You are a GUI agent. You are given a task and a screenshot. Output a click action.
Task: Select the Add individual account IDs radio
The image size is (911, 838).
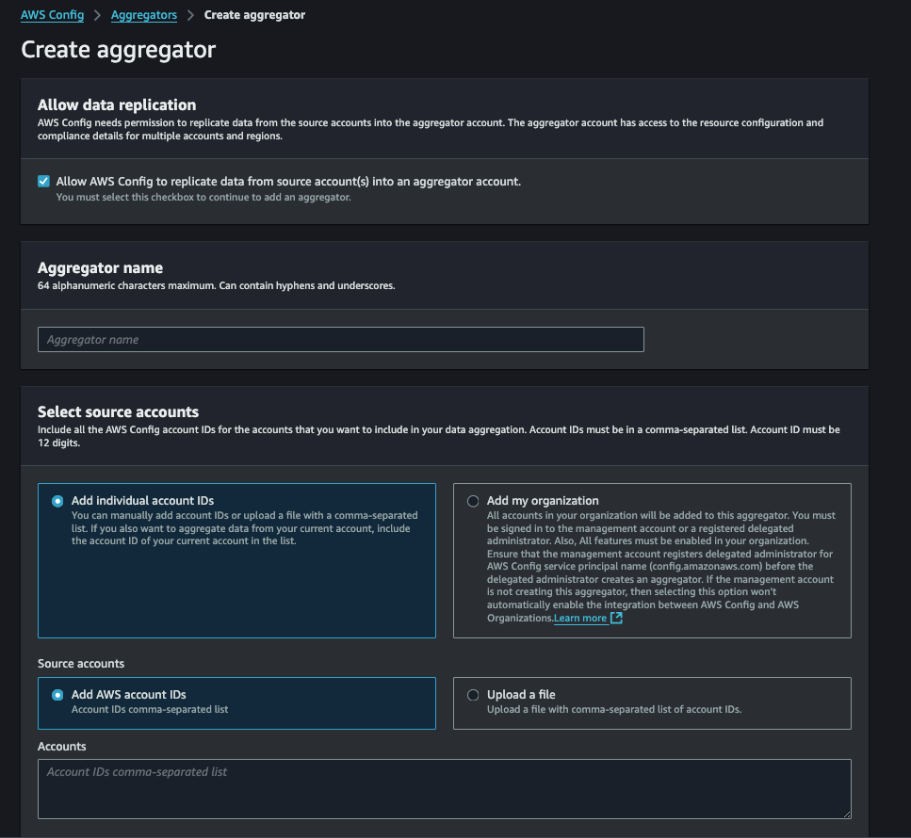(57, 502)
